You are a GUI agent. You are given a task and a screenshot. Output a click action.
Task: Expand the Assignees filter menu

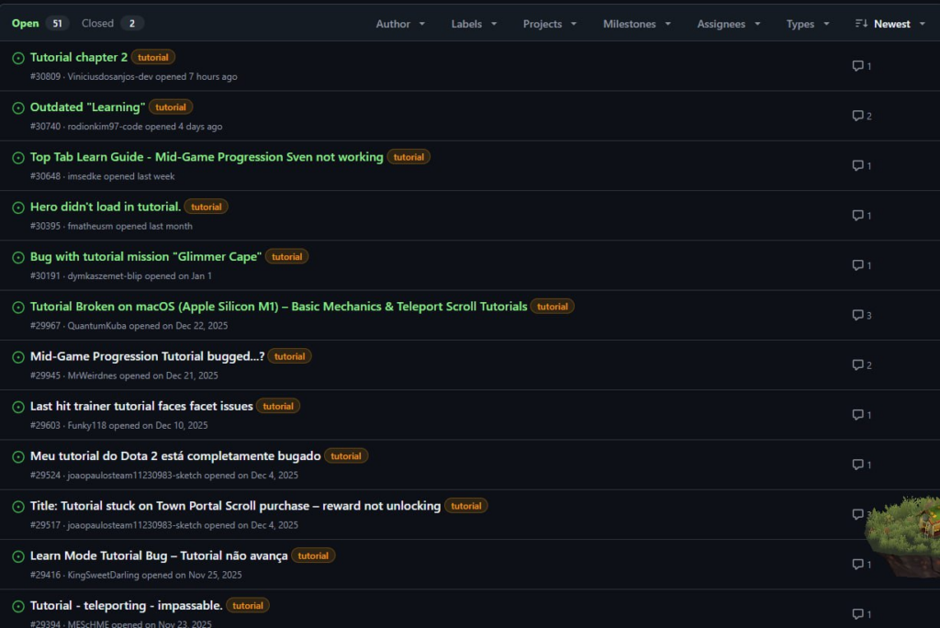(x=728, y=24)
